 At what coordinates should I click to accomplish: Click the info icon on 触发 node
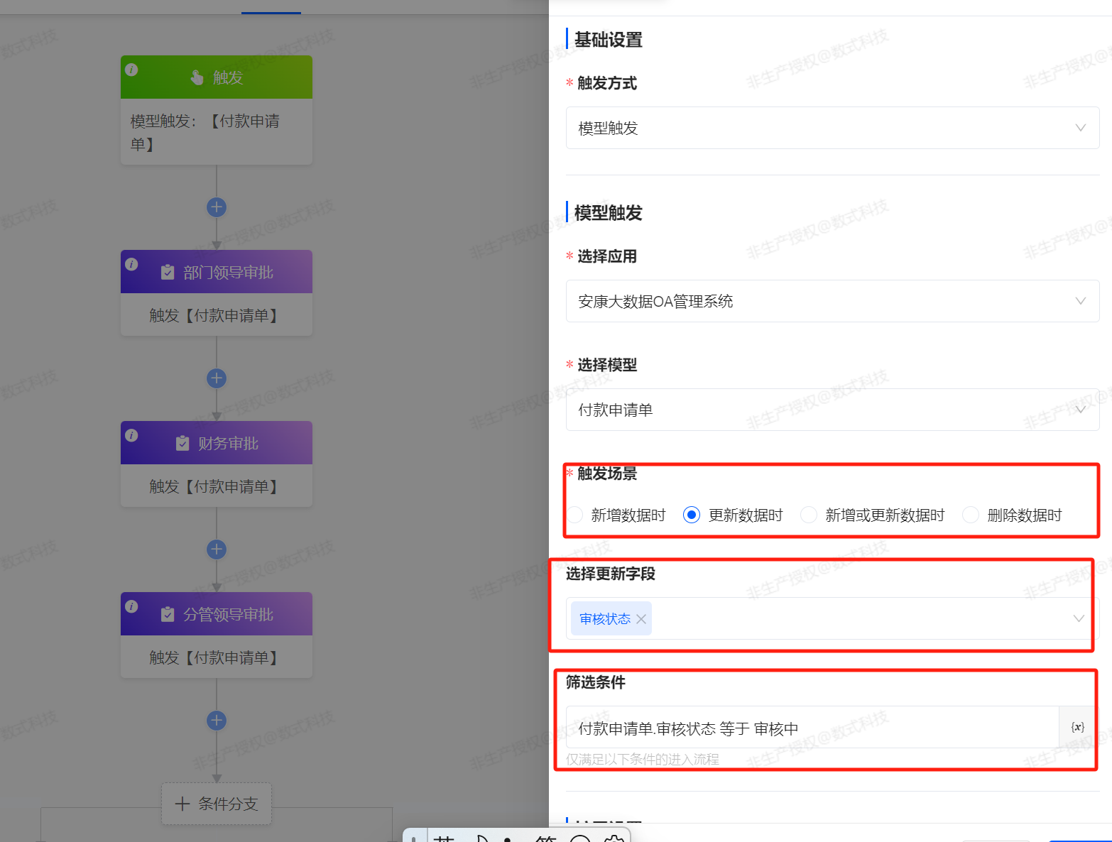point(131,70)
